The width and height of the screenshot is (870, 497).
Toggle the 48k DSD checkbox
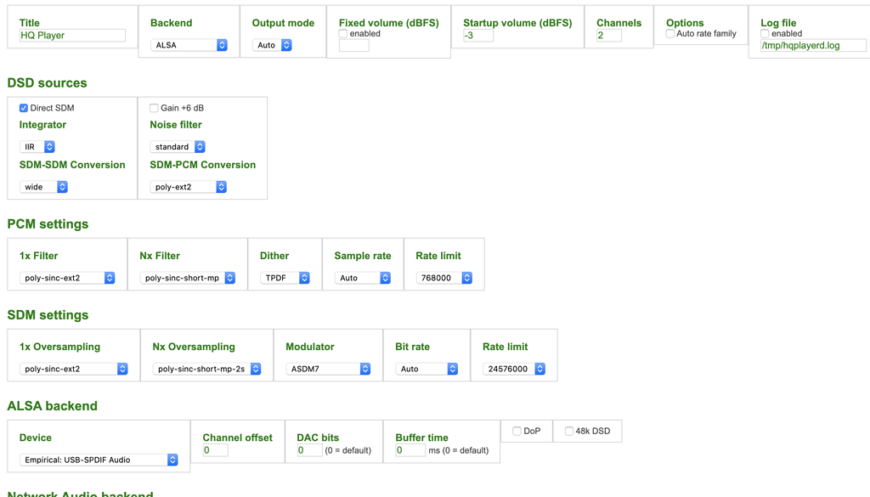click(568, 431)
